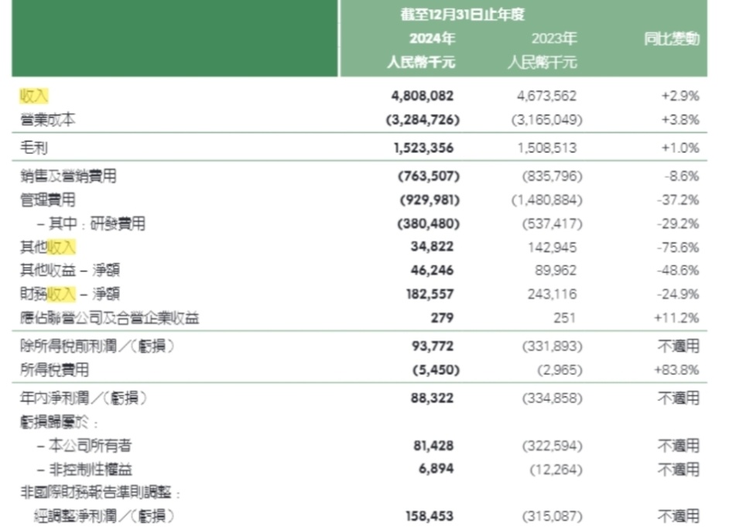Click the 其他收入 row label
Image resolution: width=743 pixels, height=527 pixels.
point(47,247)
